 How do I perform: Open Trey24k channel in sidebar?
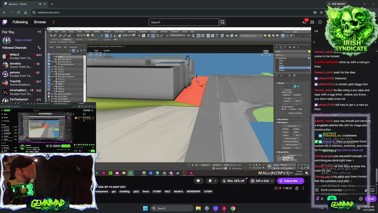(22, 83)
